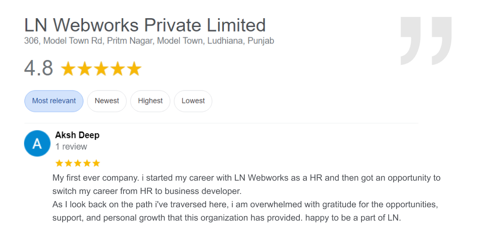
Task: Click Aksh Deep's blue avatar icon
Action: click(x=37, y=143)
